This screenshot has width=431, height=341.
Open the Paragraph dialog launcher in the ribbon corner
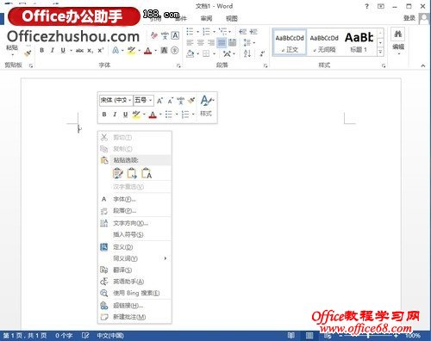coord(265,65)
